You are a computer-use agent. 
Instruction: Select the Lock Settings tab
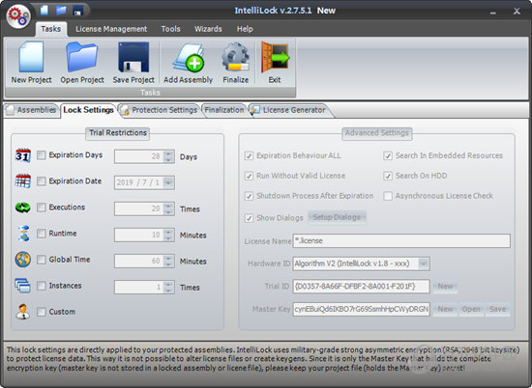88,110
